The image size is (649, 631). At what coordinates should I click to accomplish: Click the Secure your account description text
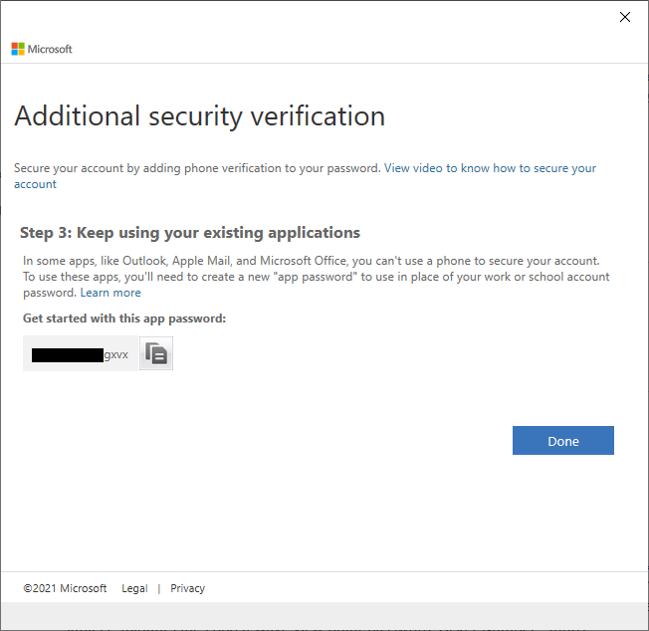[x=197, y=168]
